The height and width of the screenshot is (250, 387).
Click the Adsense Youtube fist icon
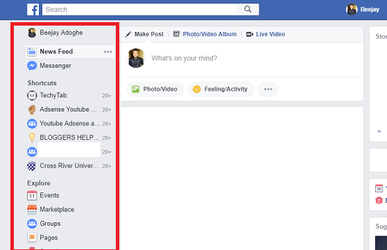(32, 109)
